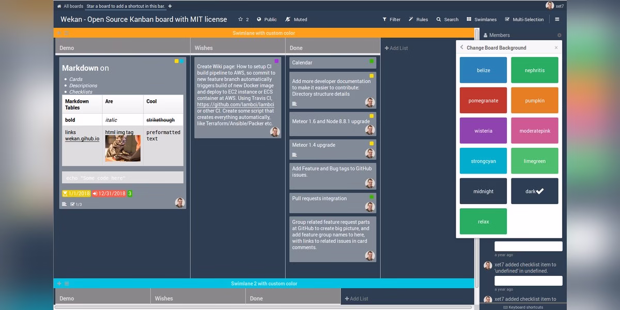This screenshot has height=310, width=620.
Task: Open Keyboard shortcuts at sidebar bottom
Action: [x=523, y=307]
